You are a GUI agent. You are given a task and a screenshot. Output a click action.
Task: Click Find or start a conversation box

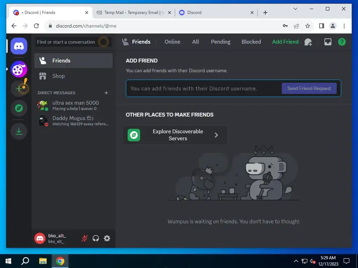[x=73, y=42]
